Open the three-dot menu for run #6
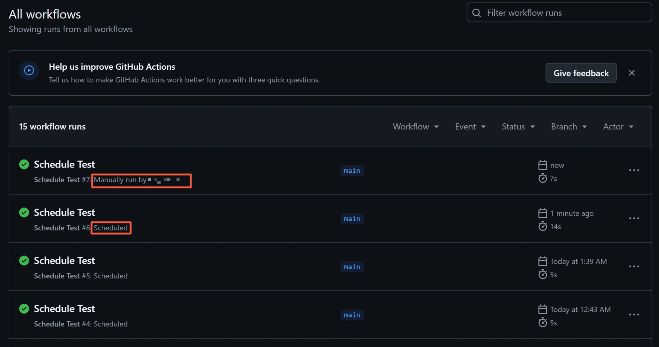659x347 pixels. pos(634,218)
